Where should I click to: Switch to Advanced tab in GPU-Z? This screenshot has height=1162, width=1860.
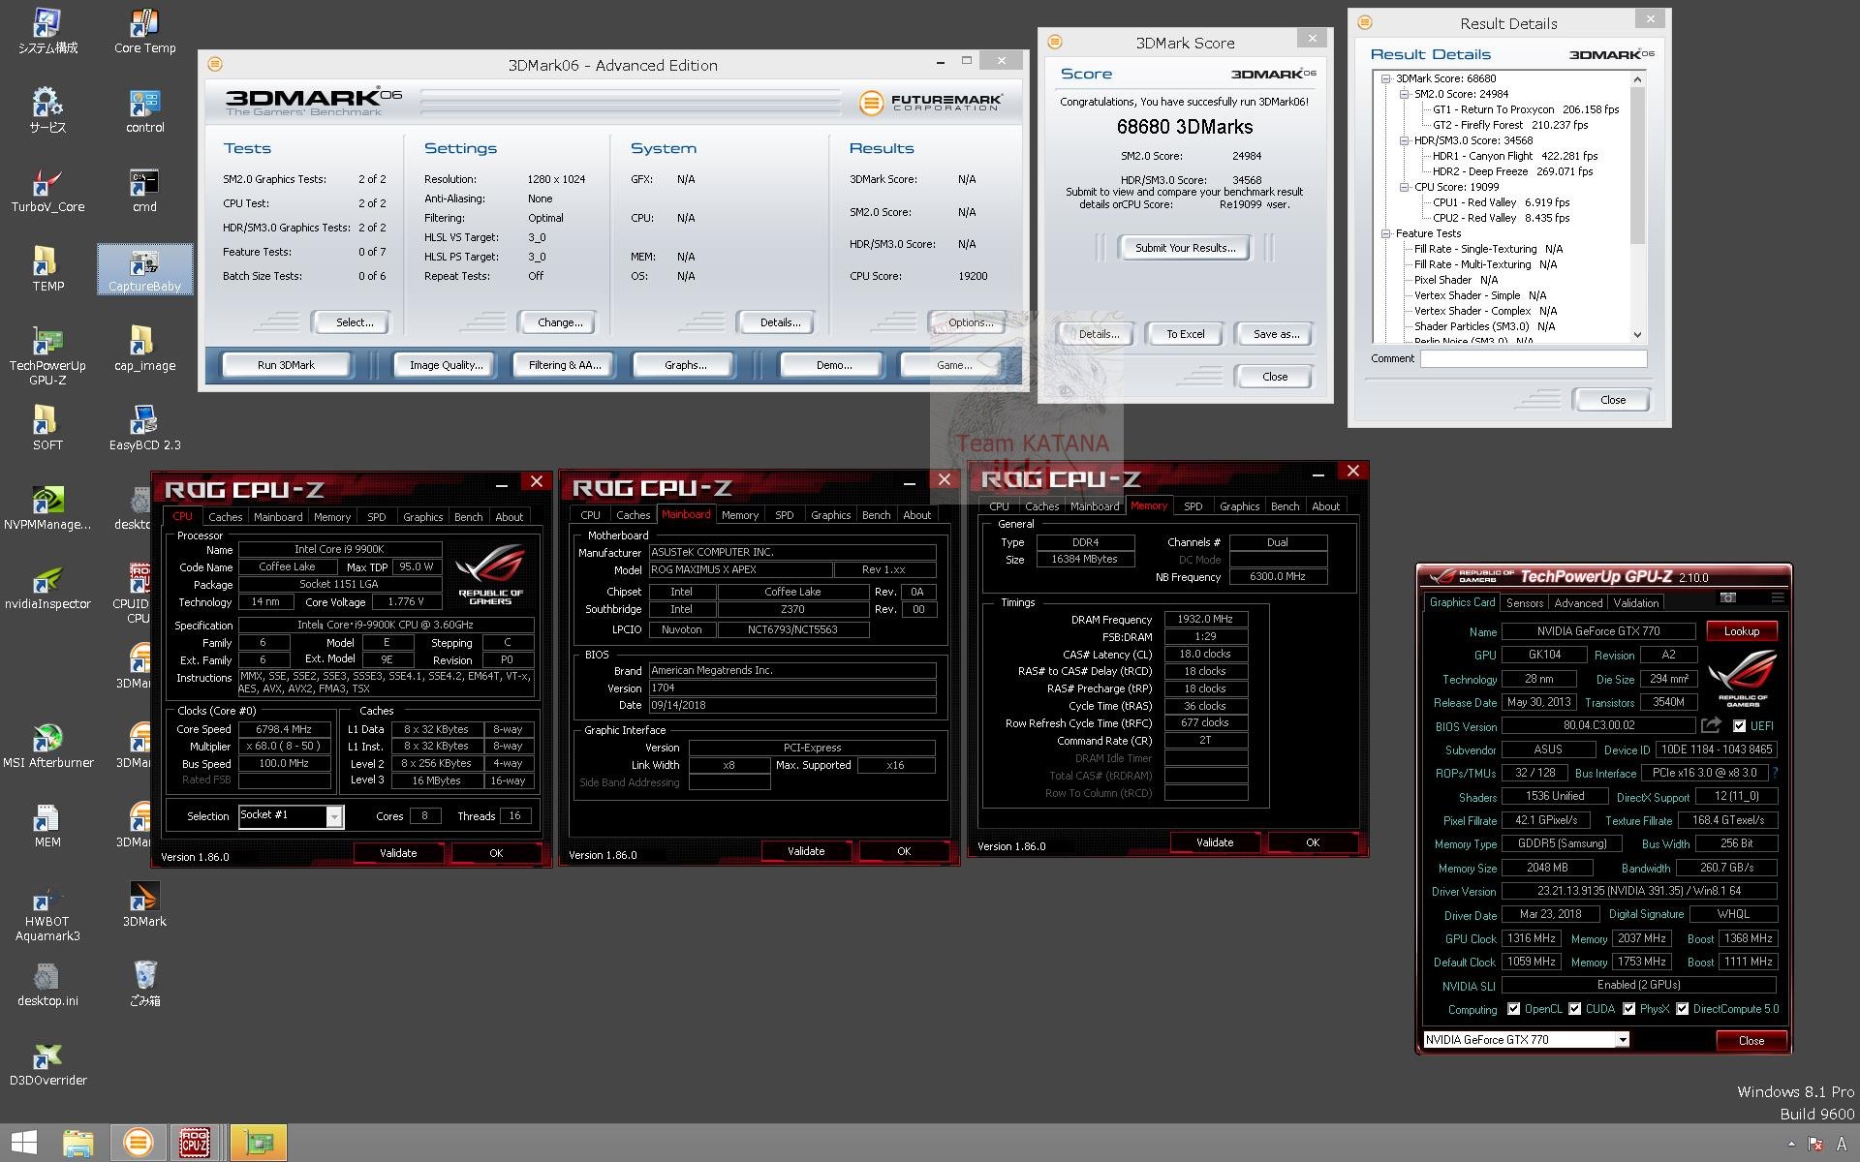point(1578,602)
